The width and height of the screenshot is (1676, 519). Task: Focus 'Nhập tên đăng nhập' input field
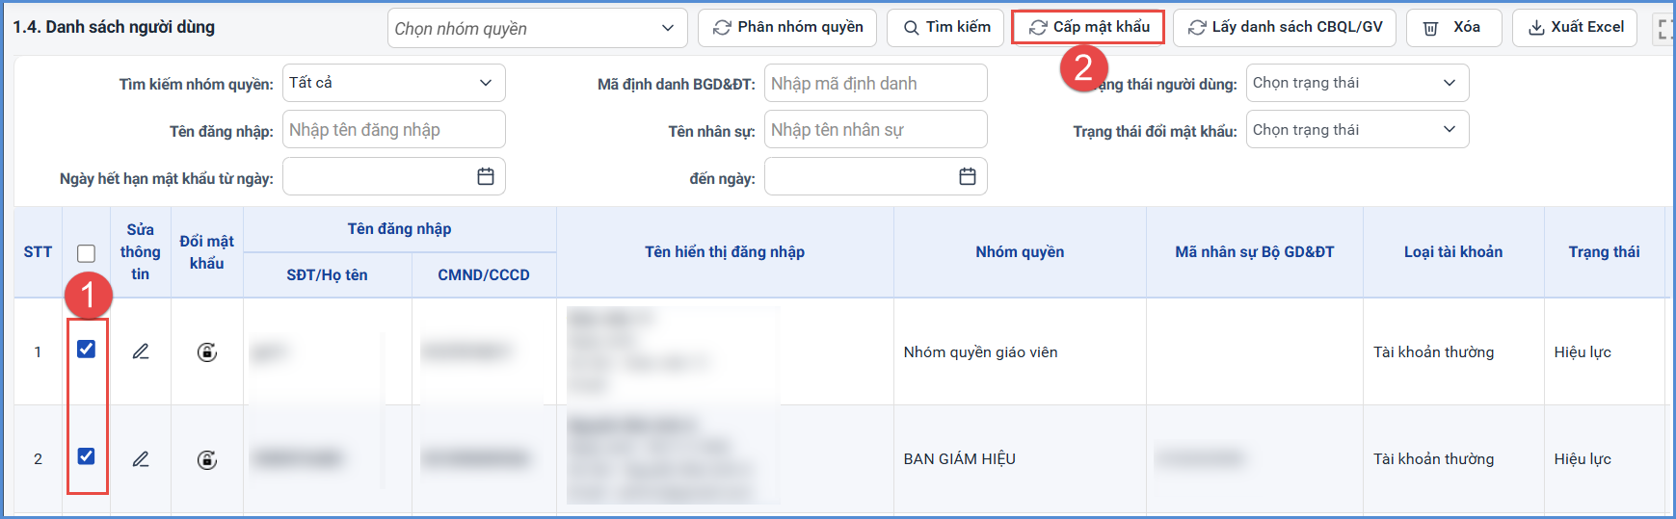[x=394, y=129]
